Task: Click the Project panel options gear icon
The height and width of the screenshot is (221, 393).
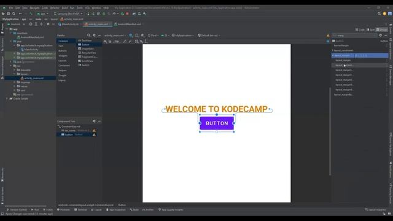Action: coord(48,25)
